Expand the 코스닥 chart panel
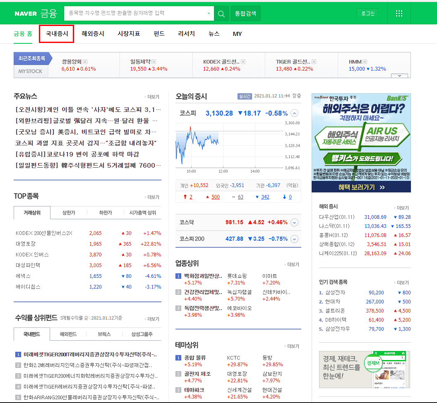The width and height of the screenshot is (437, 403). [294, 223]
